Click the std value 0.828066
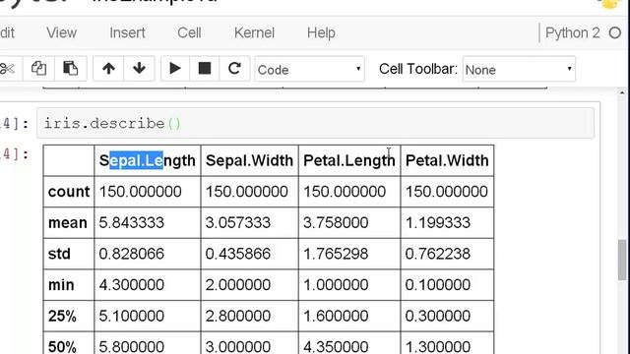 pyautogui.click(x=132, y=254)
